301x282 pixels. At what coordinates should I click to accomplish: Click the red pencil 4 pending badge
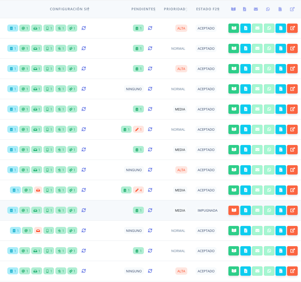[139, 190]
